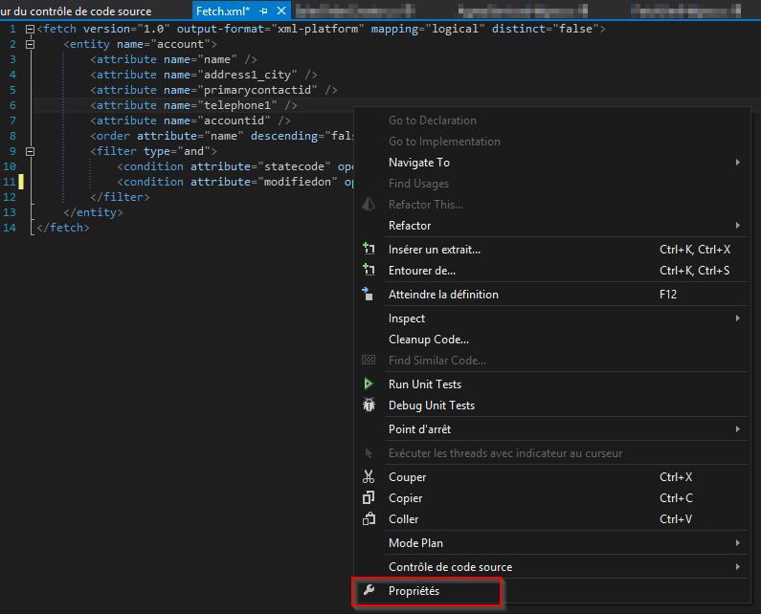This screenshot has height=614, width=761.
Task: Open Point d'arrêt menu entry
Action: (x=551, y=428)
